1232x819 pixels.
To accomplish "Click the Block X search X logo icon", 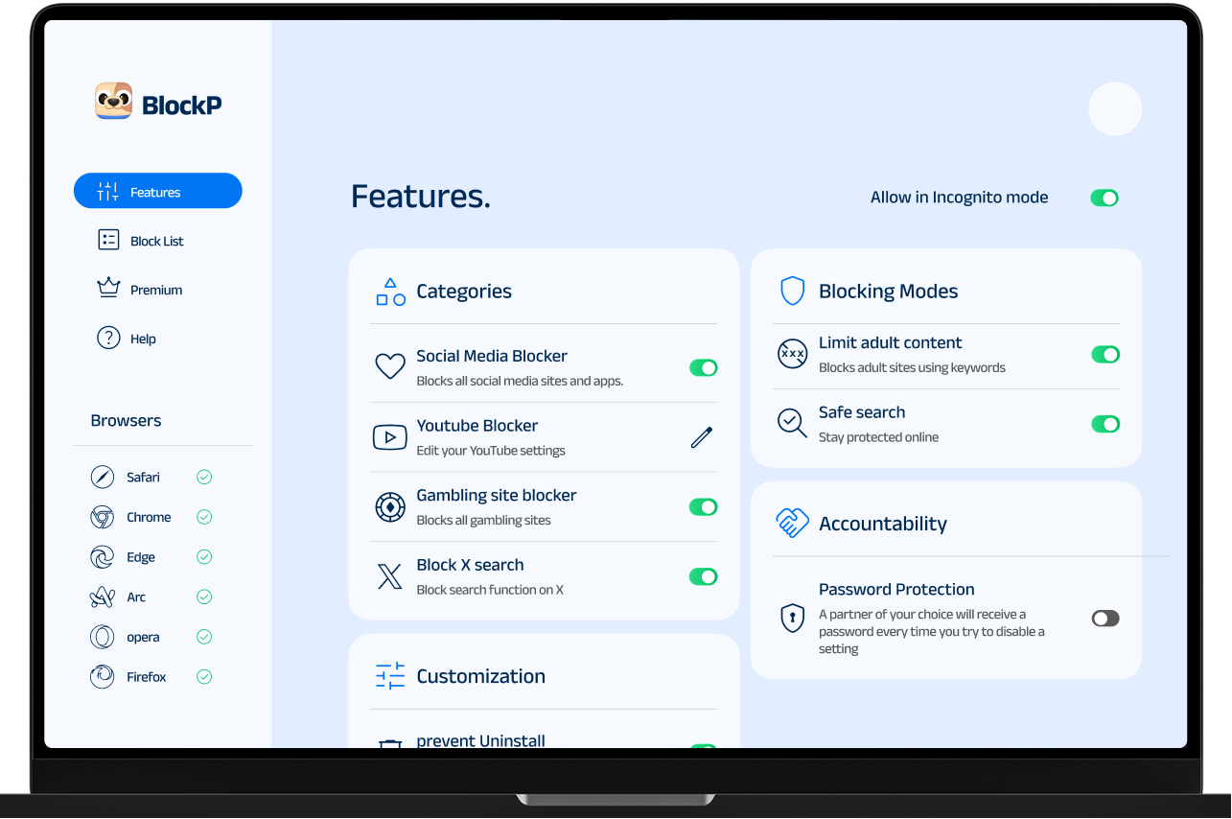I will [x=389, y=576].
